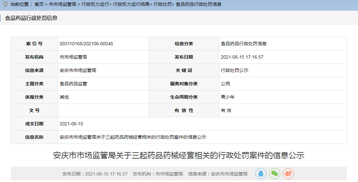Share the article via the red Weibo icon
Screen dimensions: 358x182
pyautogui.click(x=288, y=174)
